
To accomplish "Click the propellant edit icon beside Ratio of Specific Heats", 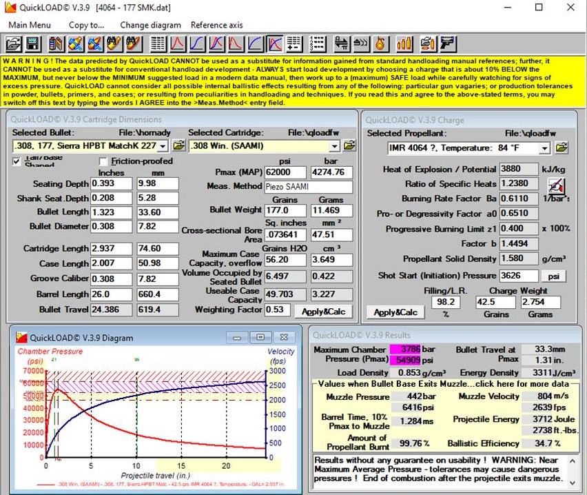I will 556,185.
